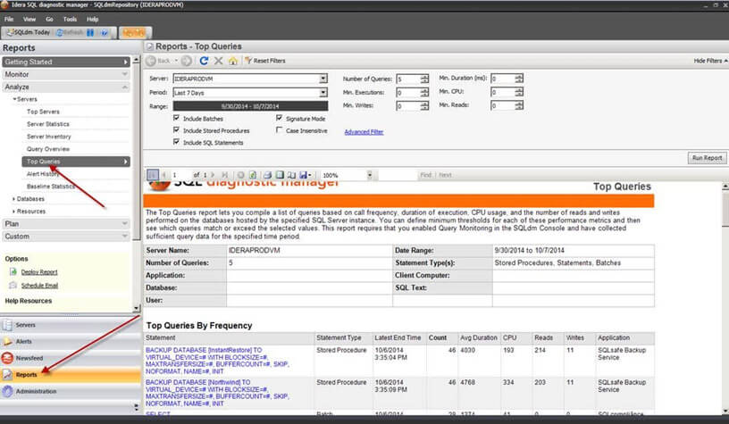This screenshot has width=729, height=424.
Task: Open the Reports navigation pane
Action: [x=70, y=375]
